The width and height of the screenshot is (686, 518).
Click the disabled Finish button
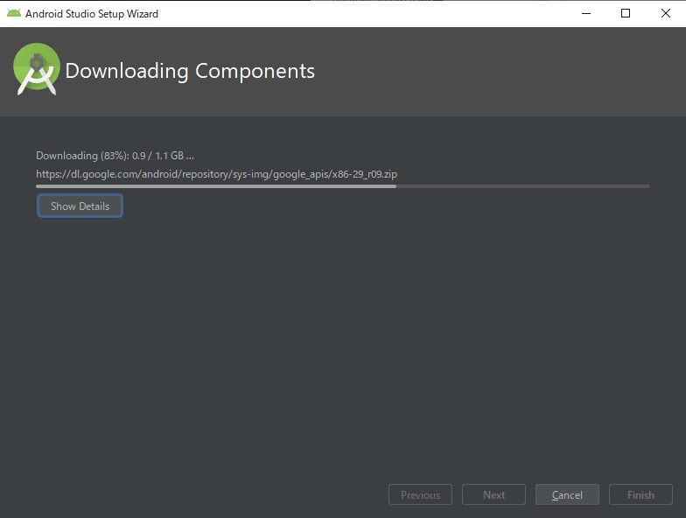(x=640, y=495)
